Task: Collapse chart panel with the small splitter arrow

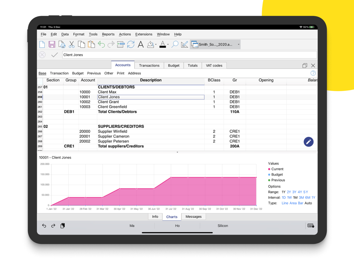Action: [x=177, y=152]
